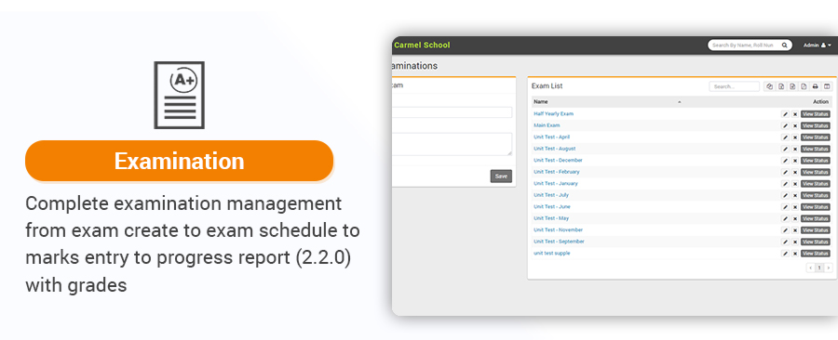This screenshot has height=340, width=838.
Task: Click the orange Examination button
Action: point(179,161)
